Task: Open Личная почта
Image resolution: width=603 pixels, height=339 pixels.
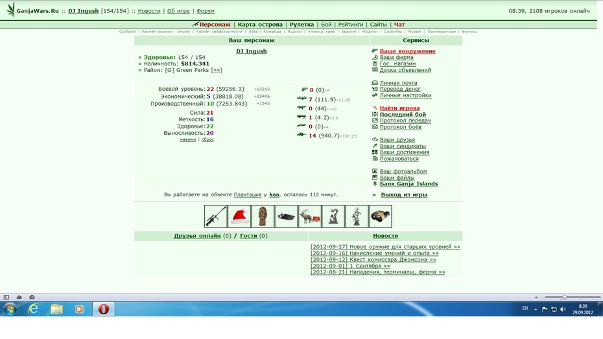Action: (398, 82)
